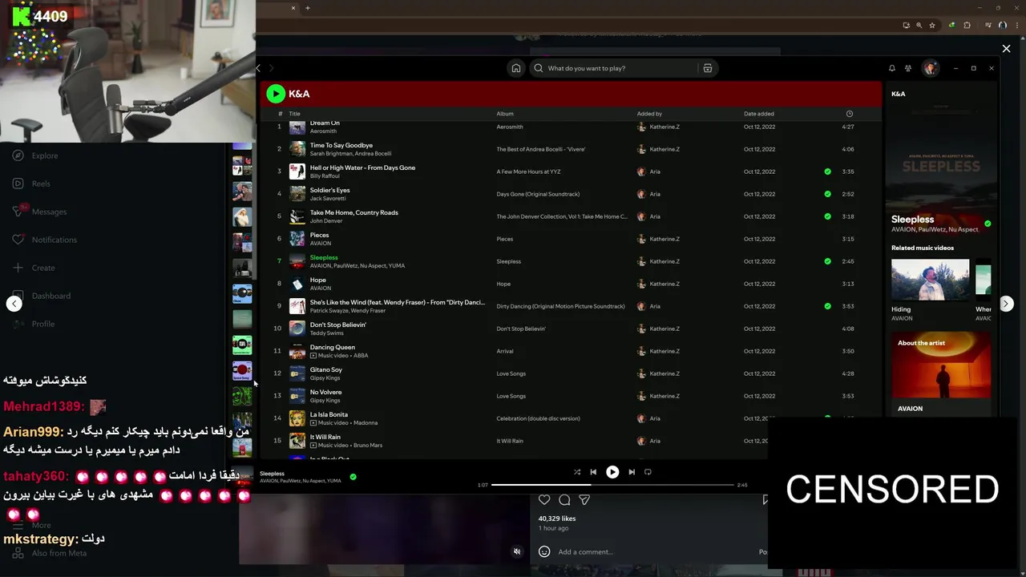The width and height of the screenshot is (1026, 577).
Task: Sort by duration clock icon column
Action: point(850,114)
